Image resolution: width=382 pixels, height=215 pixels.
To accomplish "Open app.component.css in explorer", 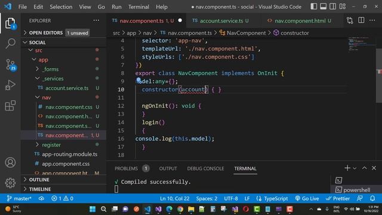I will pos(64,164).
